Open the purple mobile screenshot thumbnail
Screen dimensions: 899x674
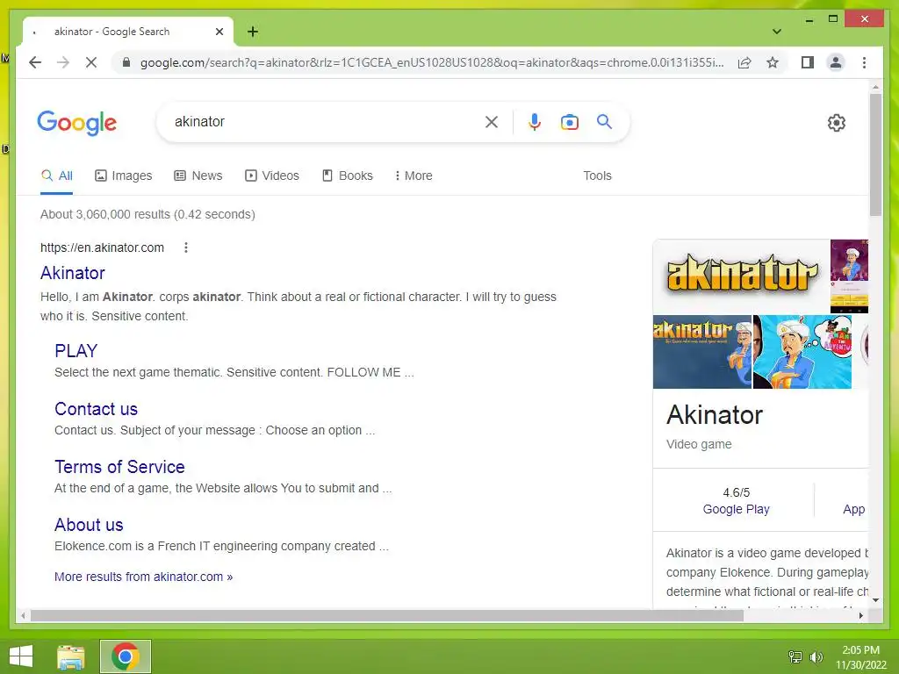pyautogui.click(x=849, y=276)
